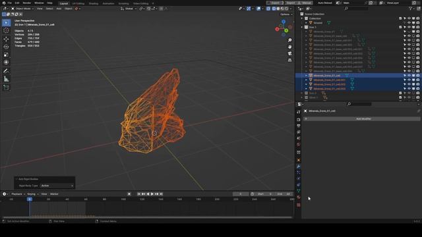Jump to the first frame
The height and width of the screenshot is (237, 422).
(x=139, y=194)
